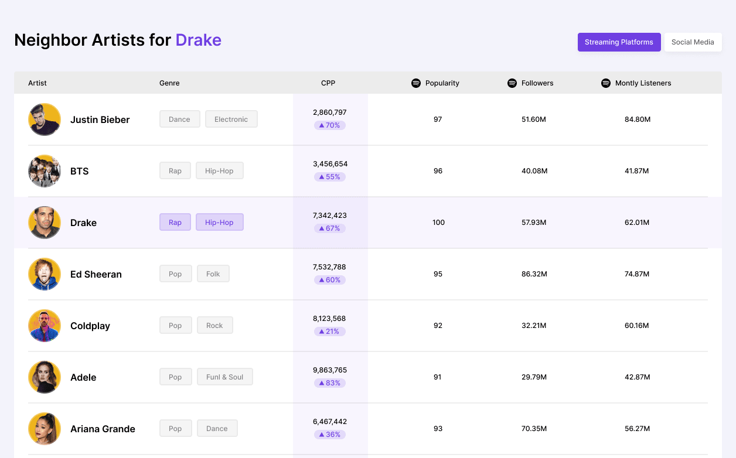Open the Ariana Grande artist name
The width and height of the screenshot is (736, 458).
click(x=103, y=429)
